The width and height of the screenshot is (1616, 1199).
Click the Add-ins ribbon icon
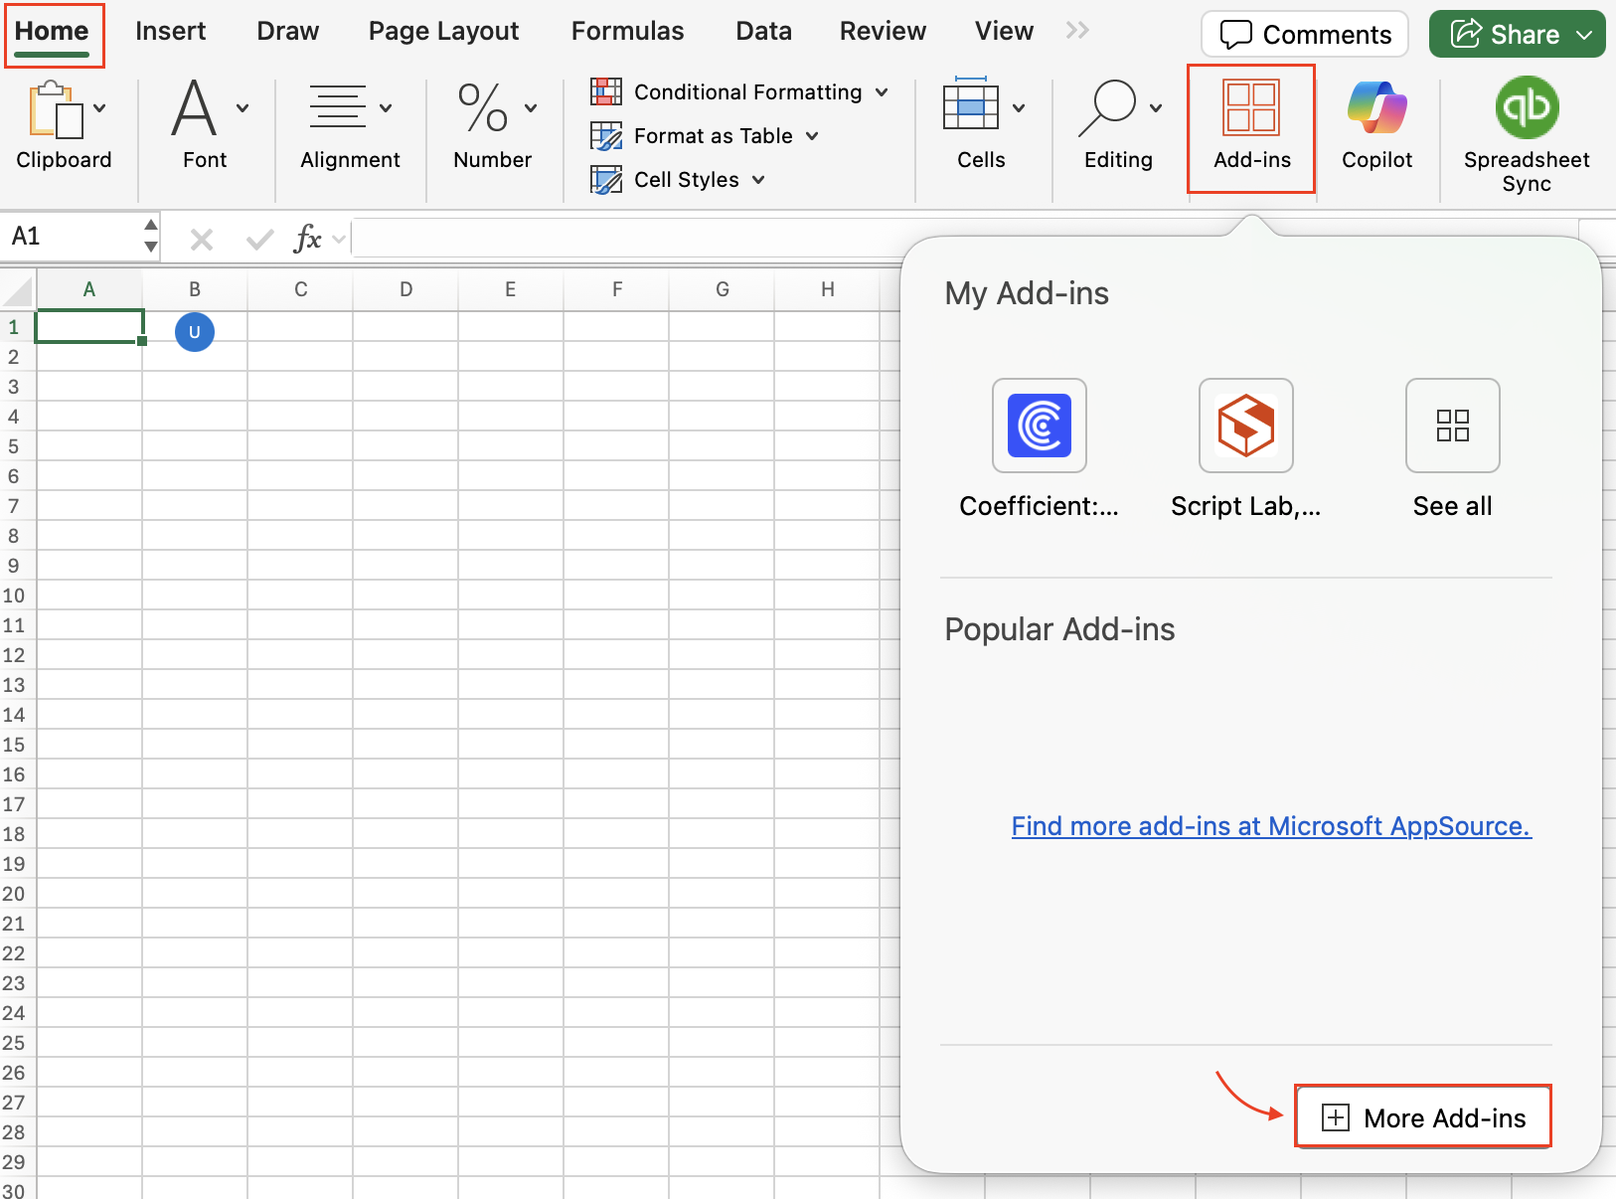pos(1251,109)
